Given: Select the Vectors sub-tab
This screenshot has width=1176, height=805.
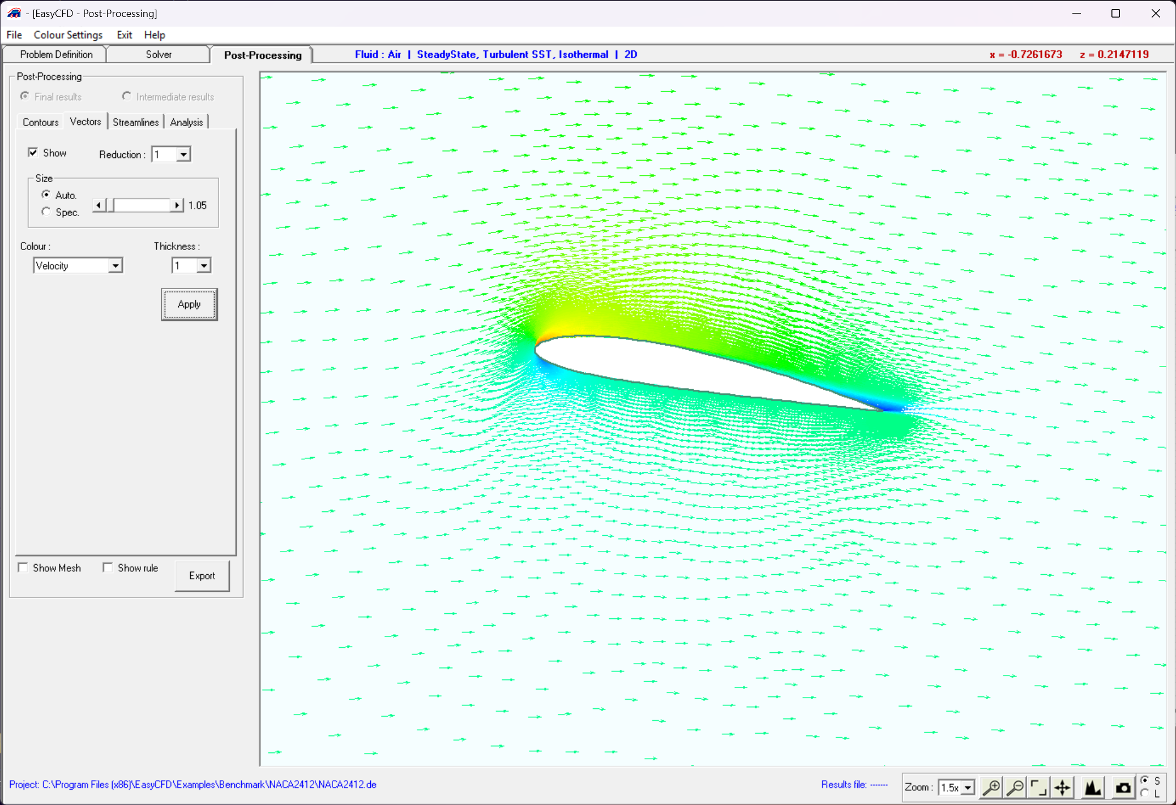Looking at the screenshot, I should point(85,122).
